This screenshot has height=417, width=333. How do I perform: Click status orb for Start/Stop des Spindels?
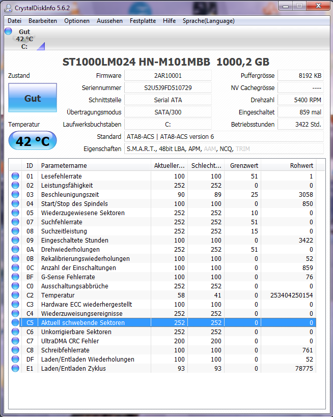[x=15, y=203]
